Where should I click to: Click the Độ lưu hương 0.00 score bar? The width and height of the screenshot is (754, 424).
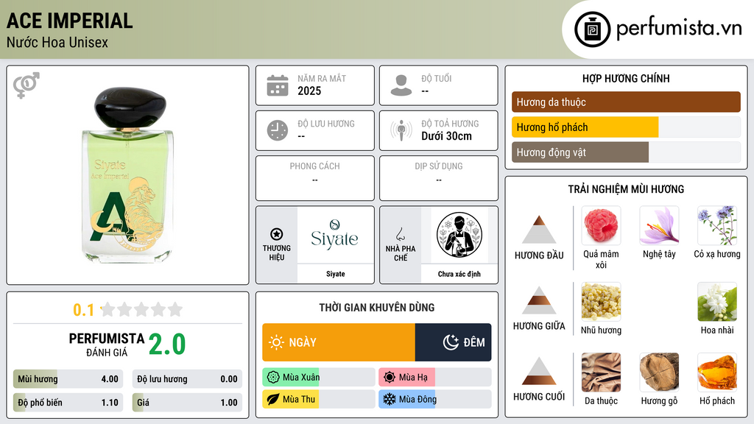pyautogui.click(x=187, y=379)
